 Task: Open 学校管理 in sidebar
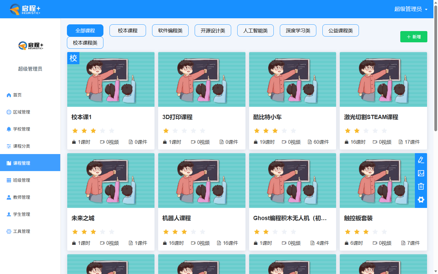tap(30, 129)
